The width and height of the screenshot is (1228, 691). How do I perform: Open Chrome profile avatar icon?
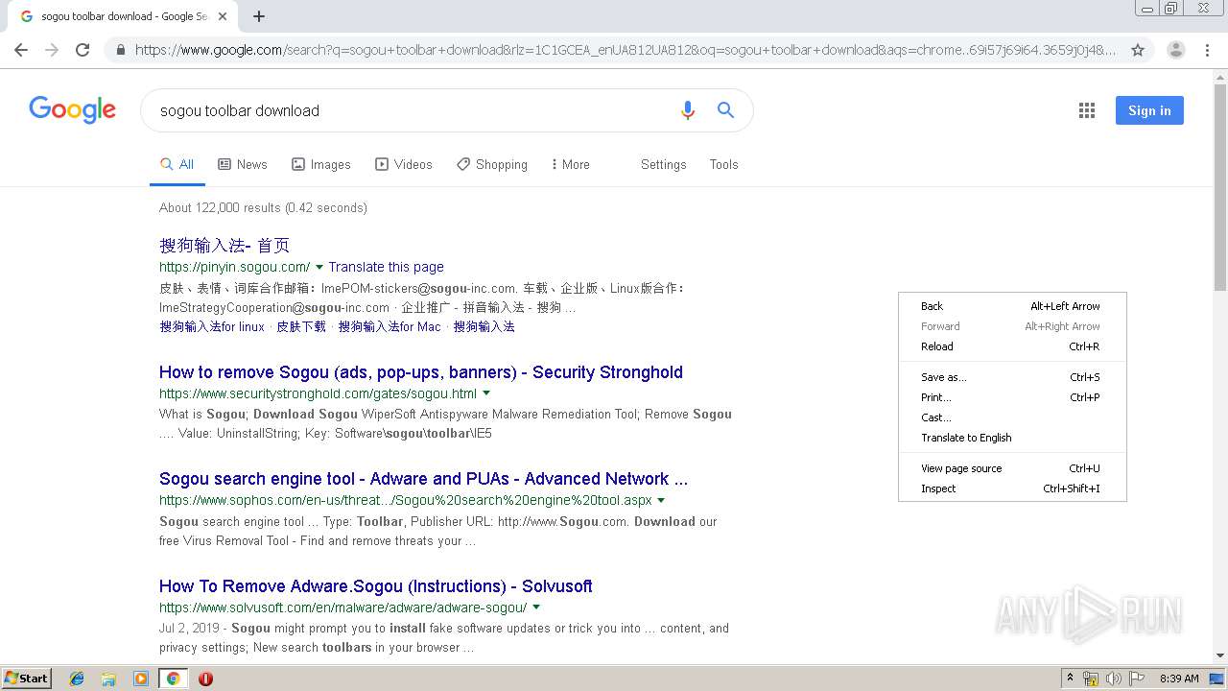coord(1176,50)
